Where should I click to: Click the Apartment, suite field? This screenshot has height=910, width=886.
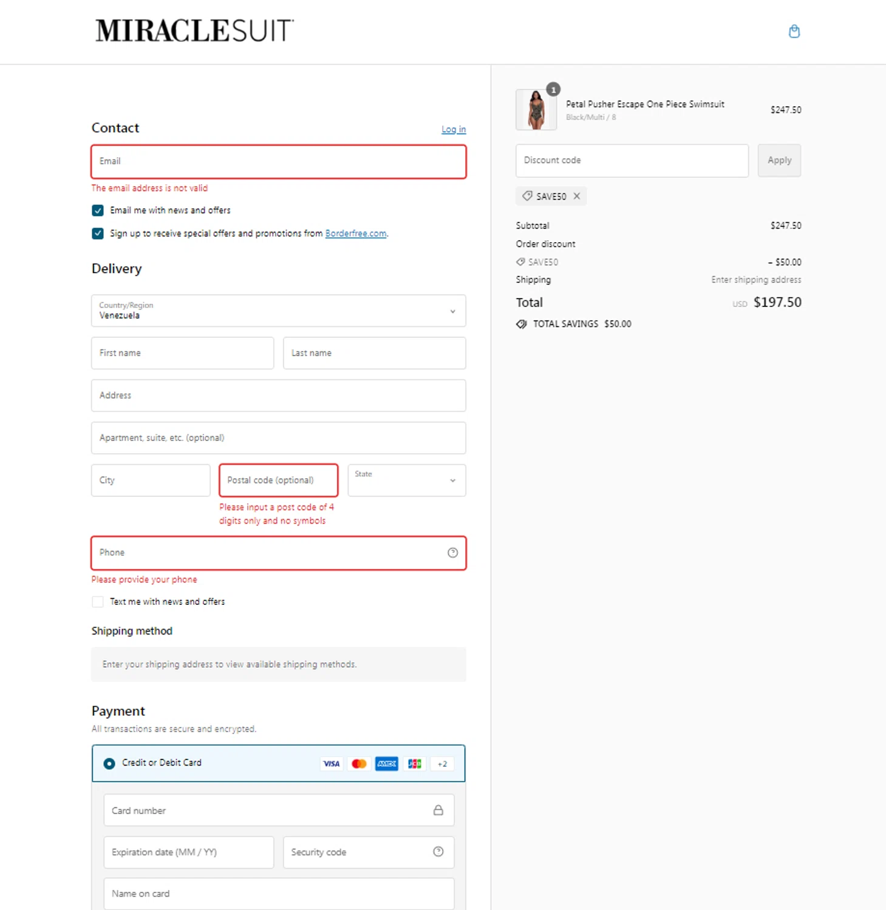279,438
